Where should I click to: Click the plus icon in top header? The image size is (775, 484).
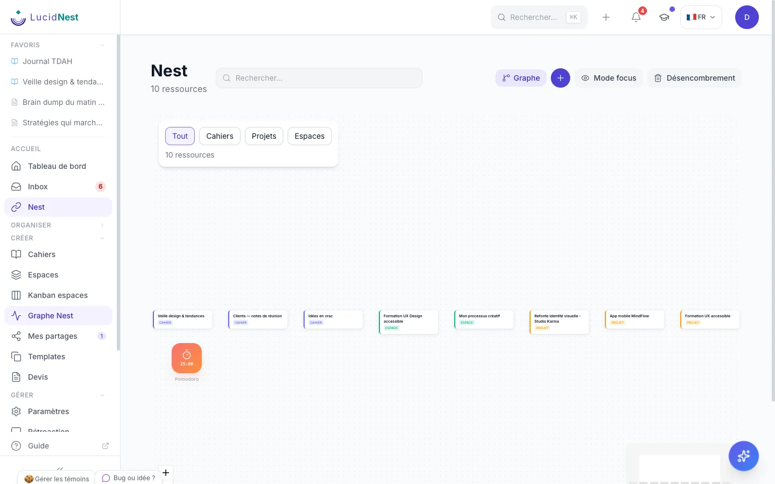606,17
